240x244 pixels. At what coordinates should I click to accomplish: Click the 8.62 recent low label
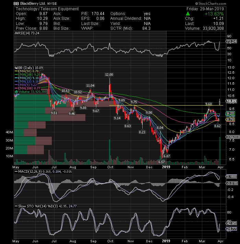click(x=217, y=126)
